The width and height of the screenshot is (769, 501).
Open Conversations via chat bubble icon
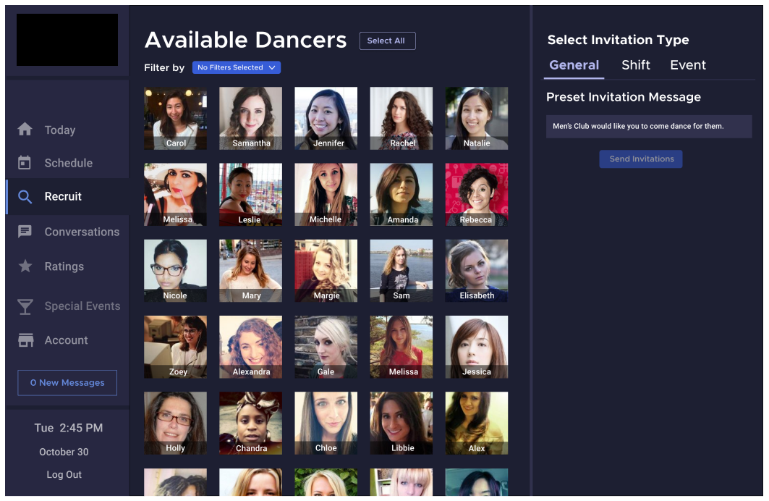click(25, 232)
